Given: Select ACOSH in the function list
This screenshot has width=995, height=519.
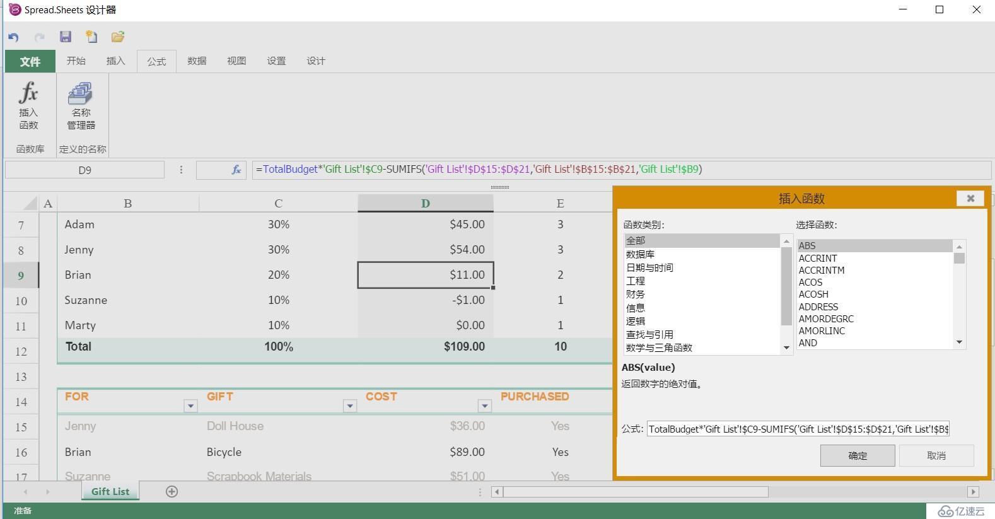Looking at the screenshot, I should [875, 294].
